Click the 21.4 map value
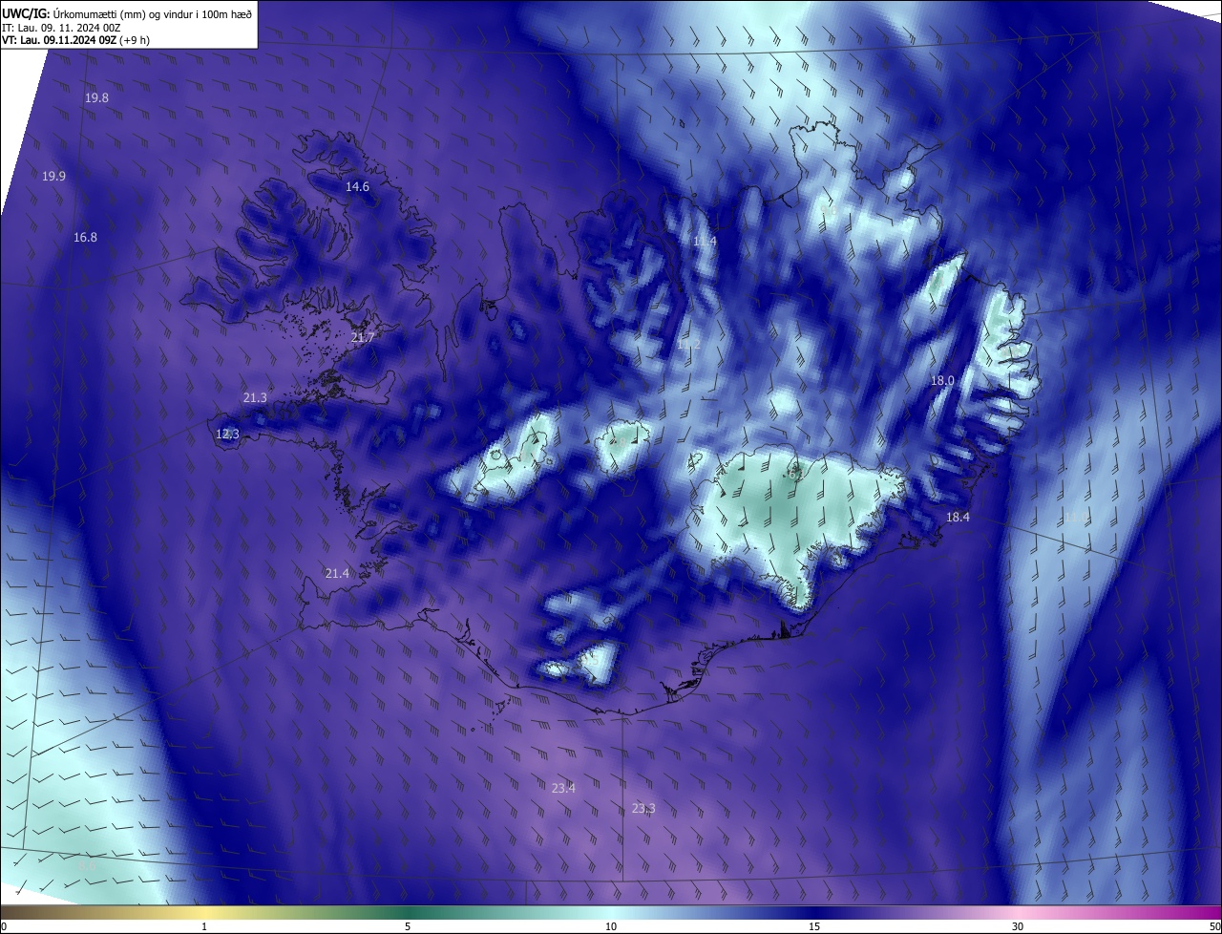 [337, 574]
